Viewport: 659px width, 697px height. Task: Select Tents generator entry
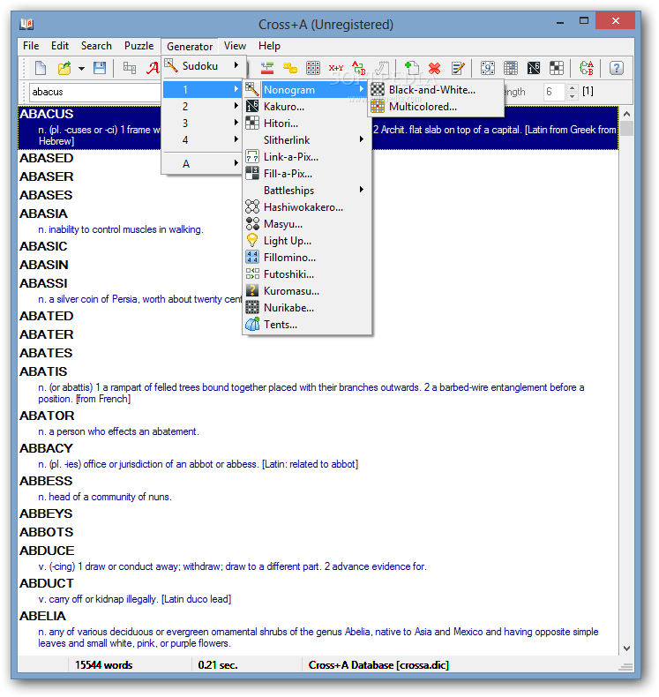307,325
